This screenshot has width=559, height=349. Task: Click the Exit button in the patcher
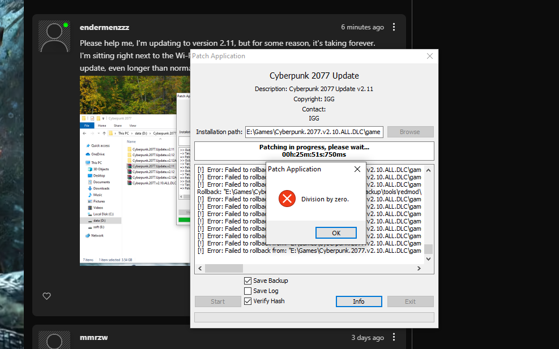411,301
